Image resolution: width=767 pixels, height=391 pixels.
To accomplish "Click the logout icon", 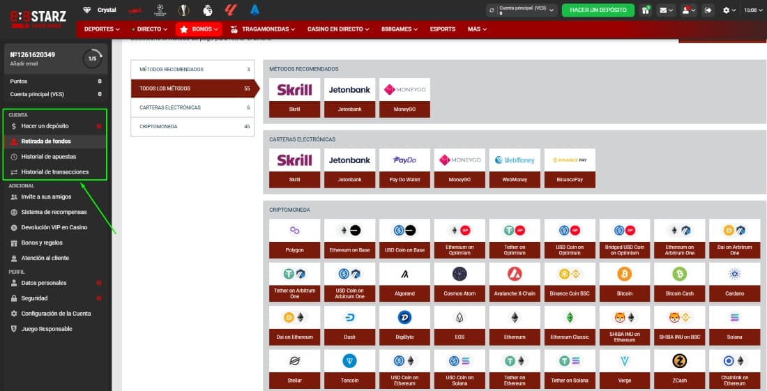I will [707, 10].
